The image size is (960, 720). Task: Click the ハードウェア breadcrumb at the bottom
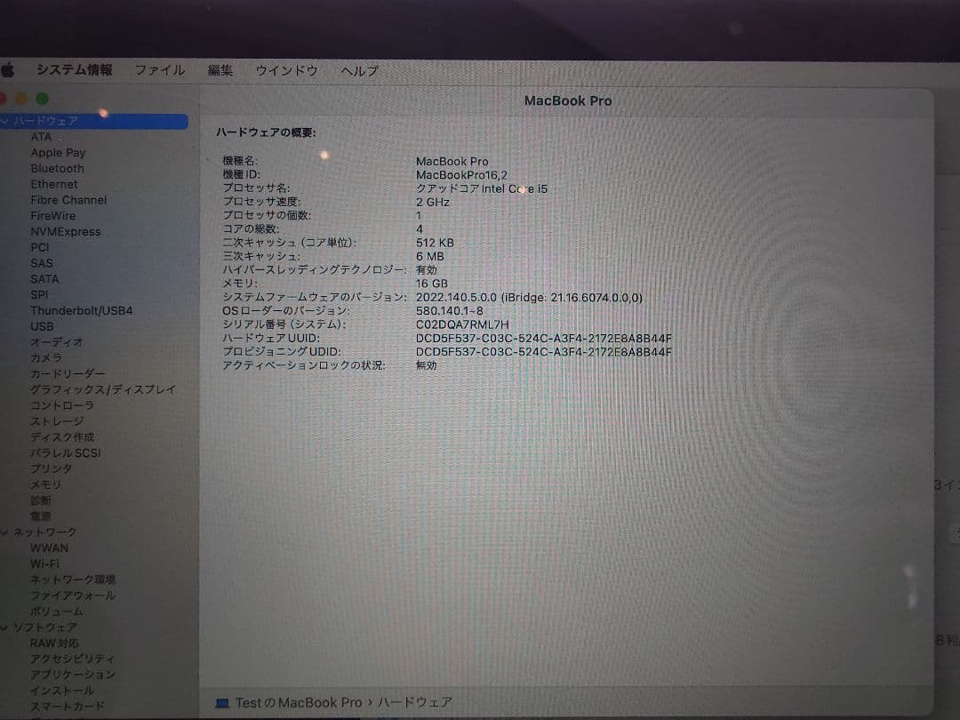(415, 702)
